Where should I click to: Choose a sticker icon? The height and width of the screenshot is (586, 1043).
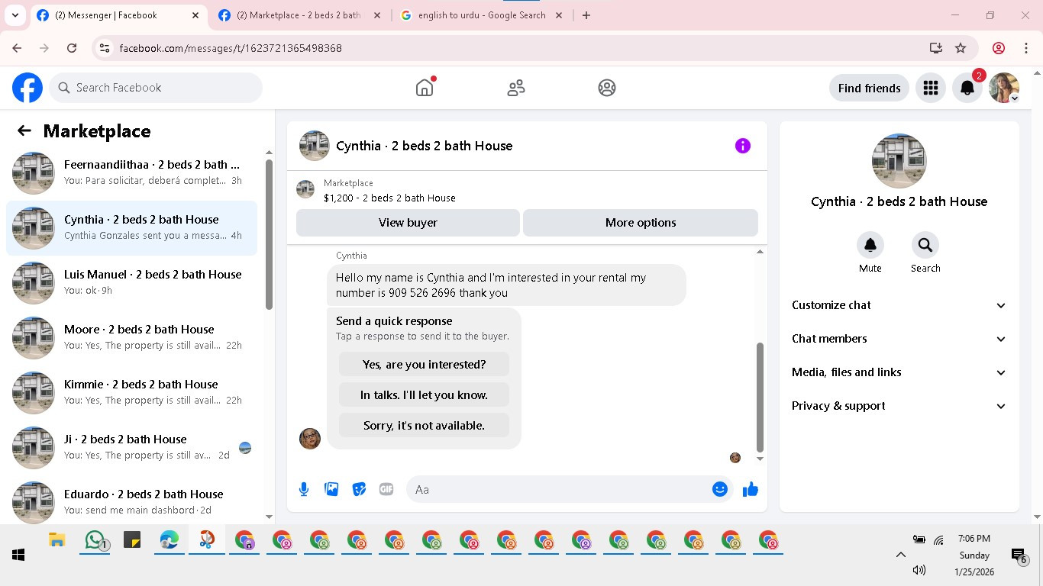point(359,489)
